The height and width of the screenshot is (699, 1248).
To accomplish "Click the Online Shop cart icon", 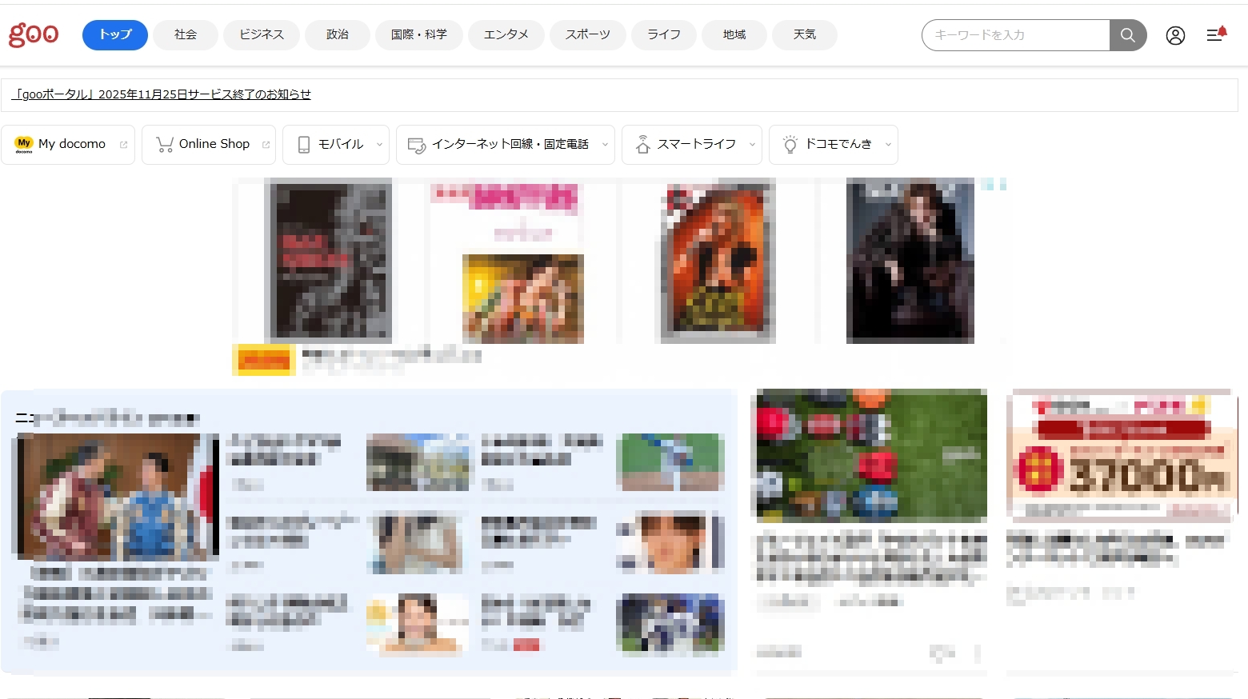I will tap(165, 145).
